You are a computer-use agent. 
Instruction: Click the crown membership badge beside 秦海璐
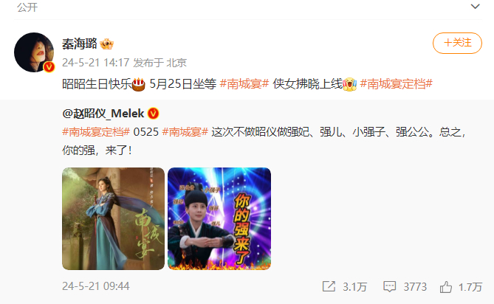pos(106,44)
